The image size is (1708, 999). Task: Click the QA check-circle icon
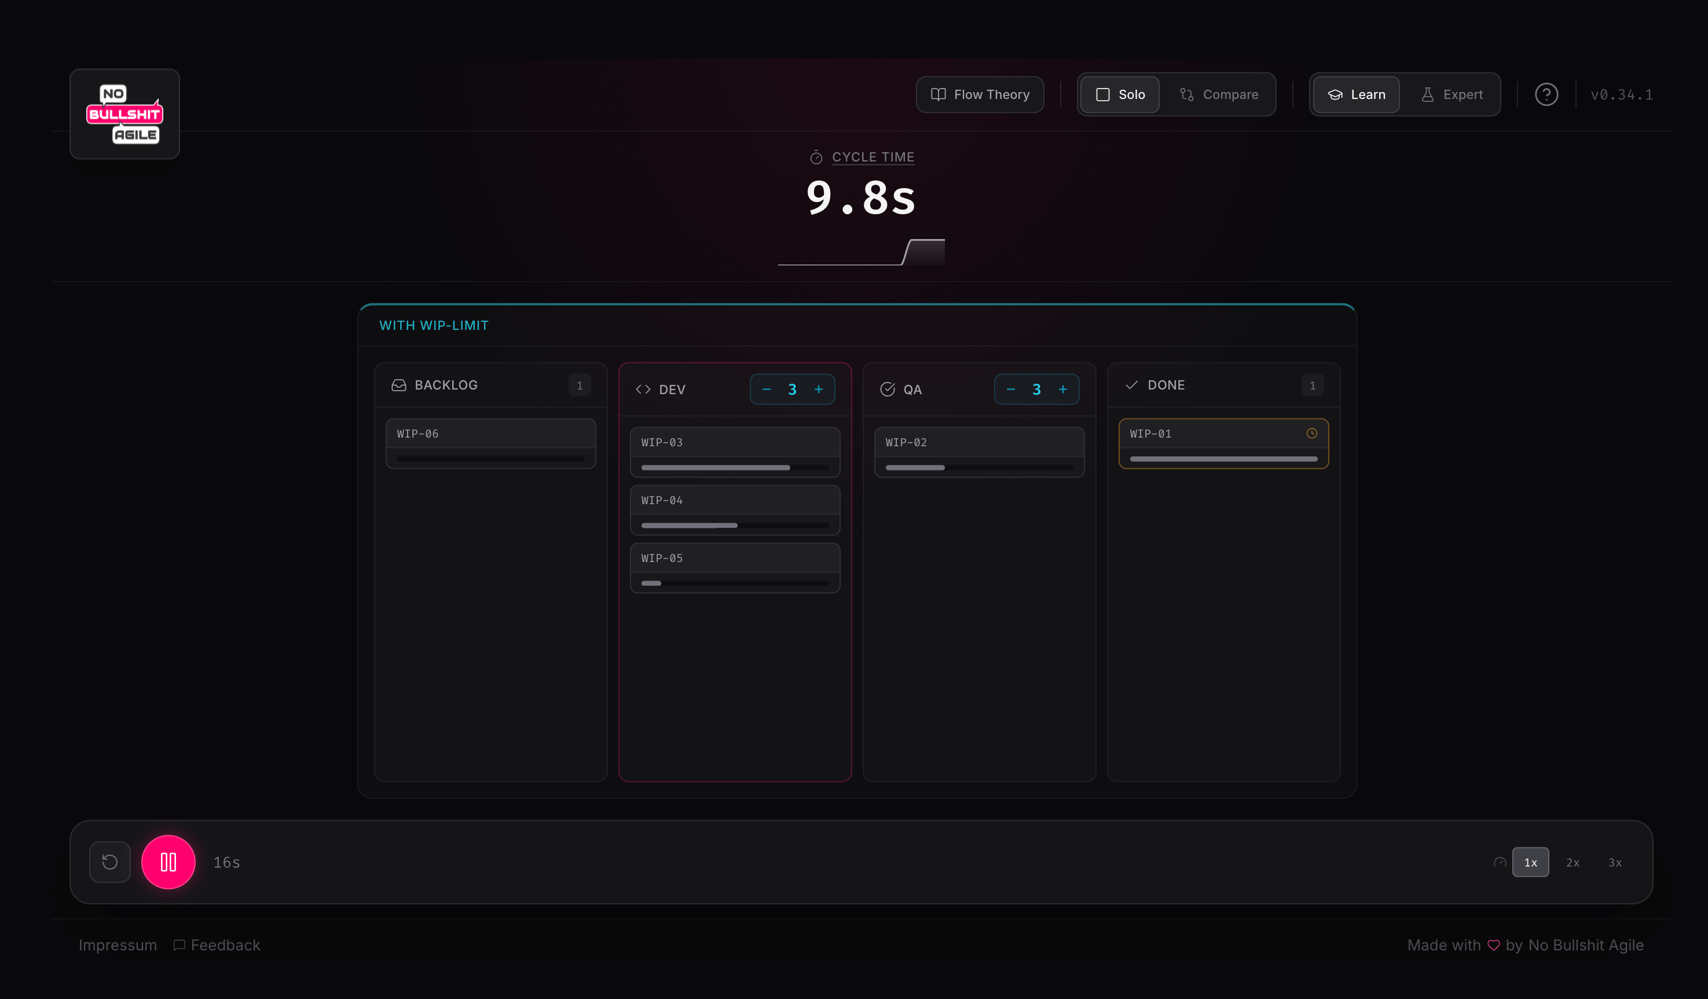coord(887,390)
